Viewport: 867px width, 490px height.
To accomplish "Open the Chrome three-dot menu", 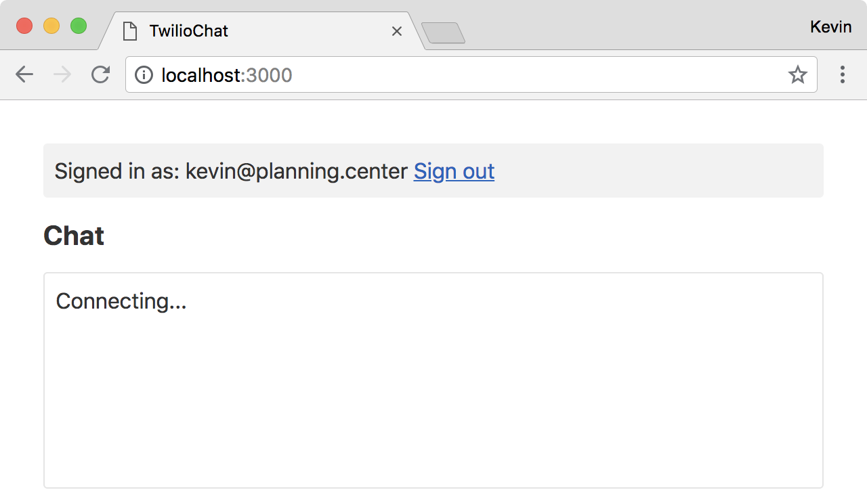I will click(x=842, y=74).
